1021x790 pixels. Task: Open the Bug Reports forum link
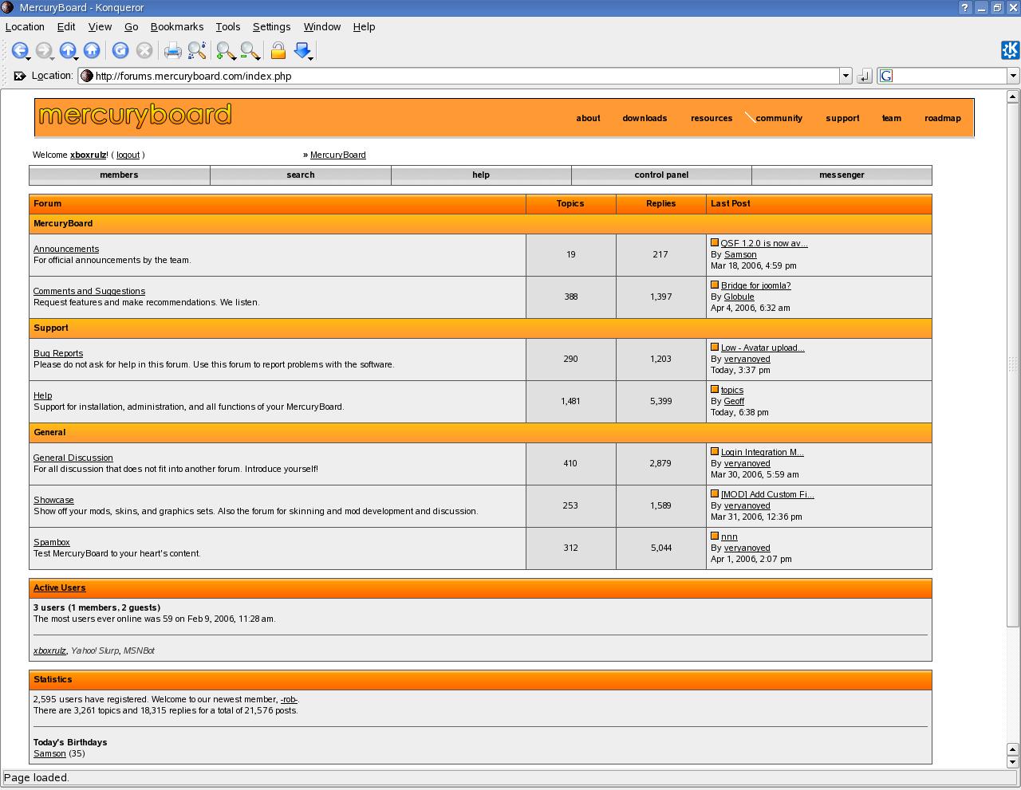click(x=58, y=353)
